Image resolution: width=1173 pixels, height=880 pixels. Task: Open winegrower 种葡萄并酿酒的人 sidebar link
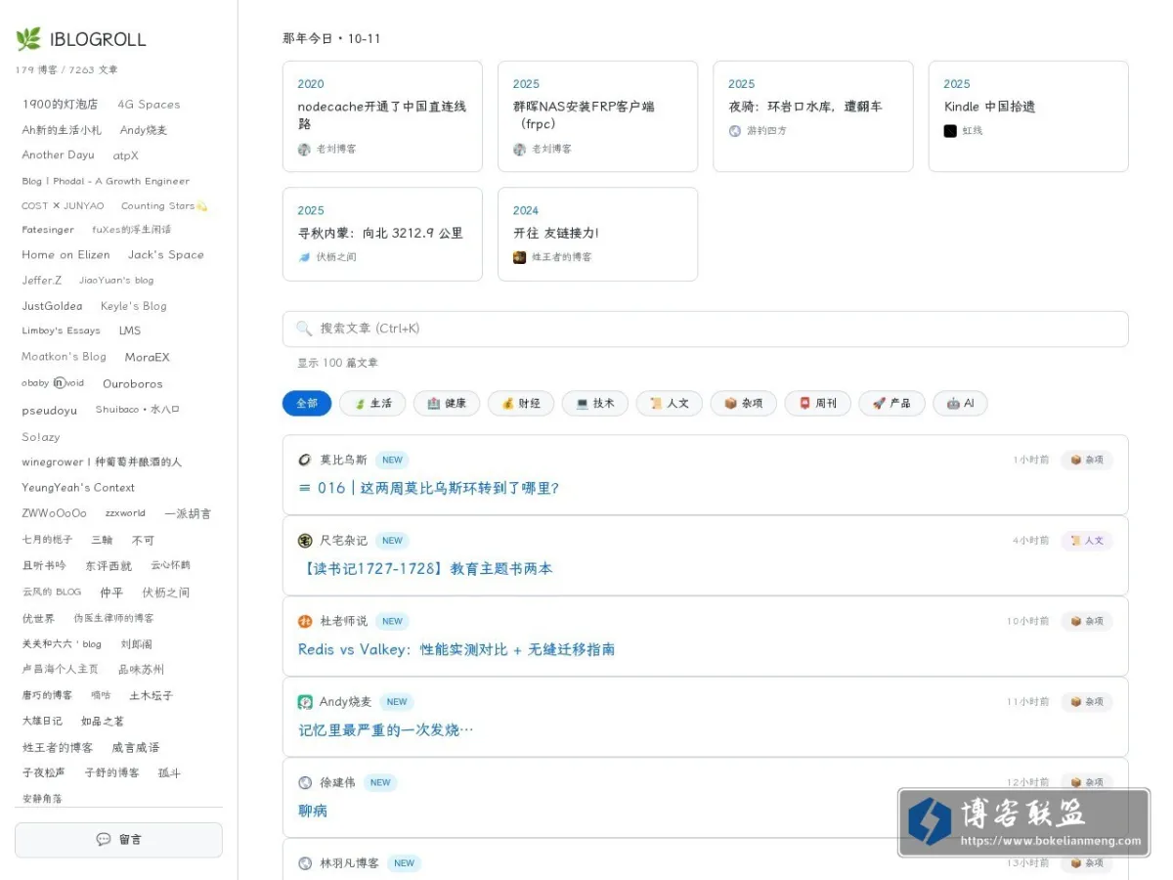click(102, 462)
